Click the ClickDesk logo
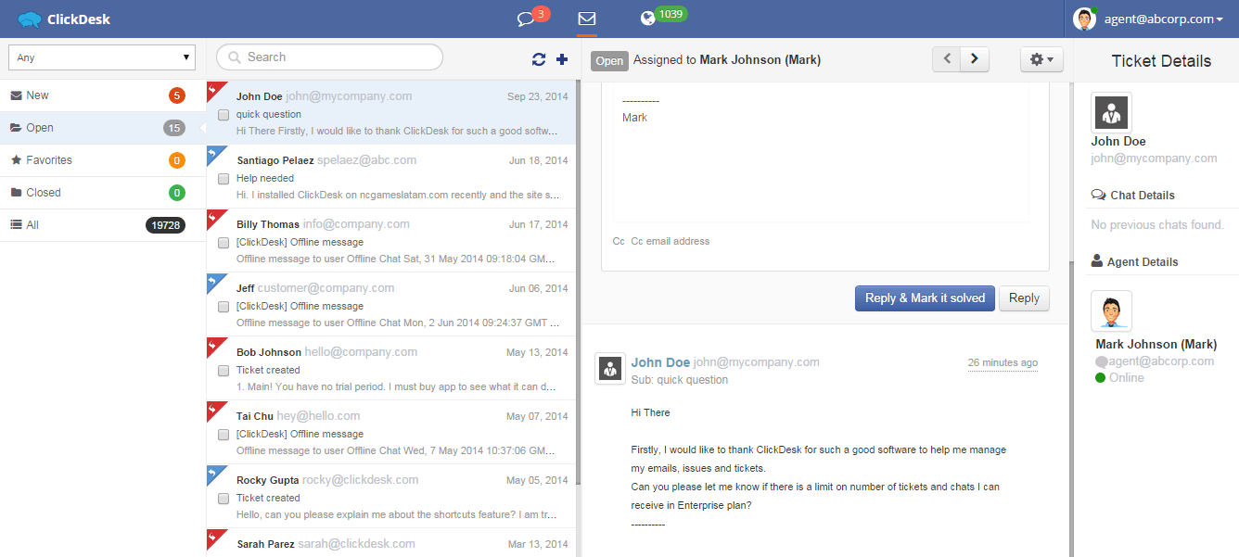Image resolution: width=1239 pixels, height=557 pixels. point(64,19)
